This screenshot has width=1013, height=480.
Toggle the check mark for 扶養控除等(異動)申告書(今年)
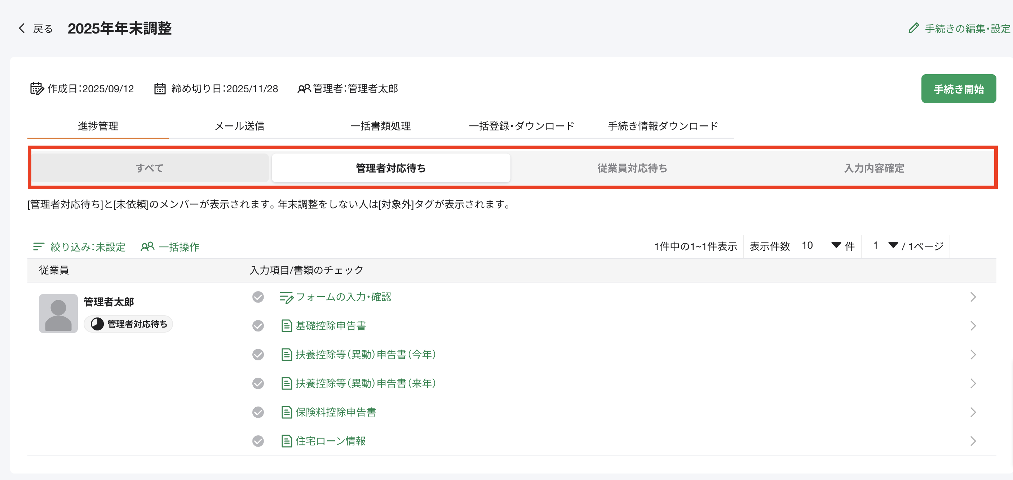[258, 355]
